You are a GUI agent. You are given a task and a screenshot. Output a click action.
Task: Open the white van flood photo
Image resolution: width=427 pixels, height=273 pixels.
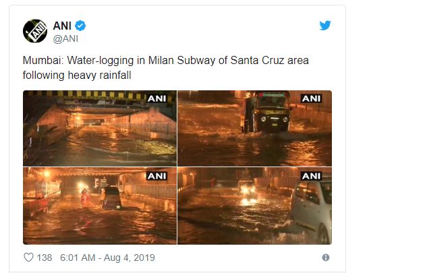(x=254, y=206)
